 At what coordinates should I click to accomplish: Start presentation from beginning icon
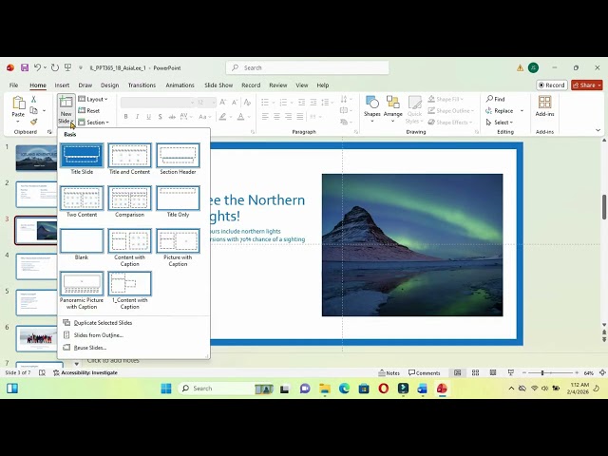[67, 67]
